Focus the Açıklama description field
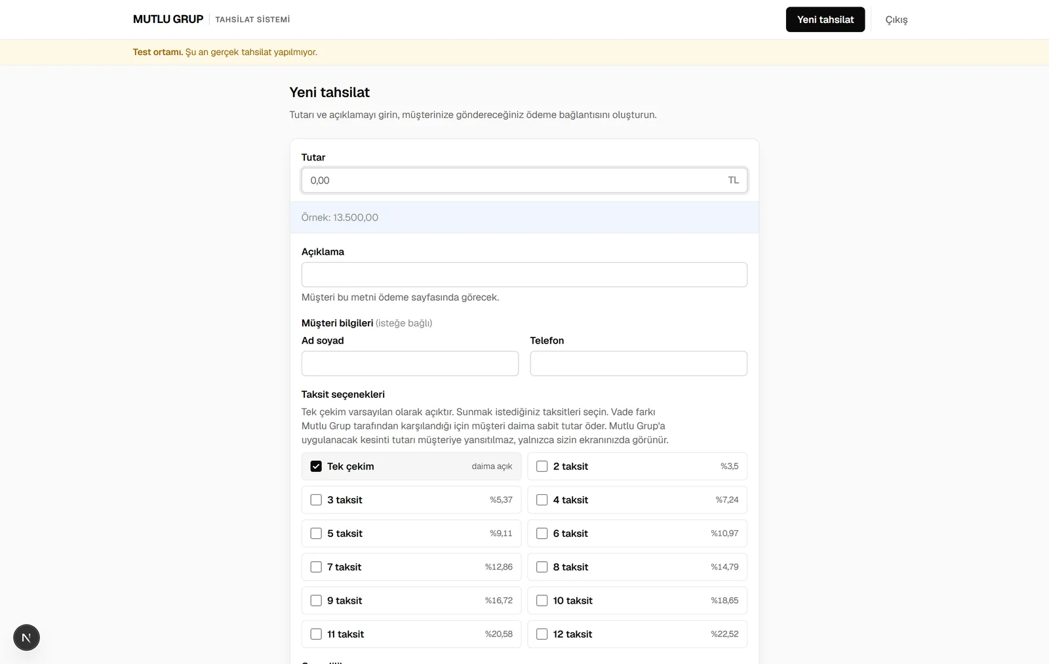The width and height of the screenshot is (1049, 664). [x=524, y=275]
